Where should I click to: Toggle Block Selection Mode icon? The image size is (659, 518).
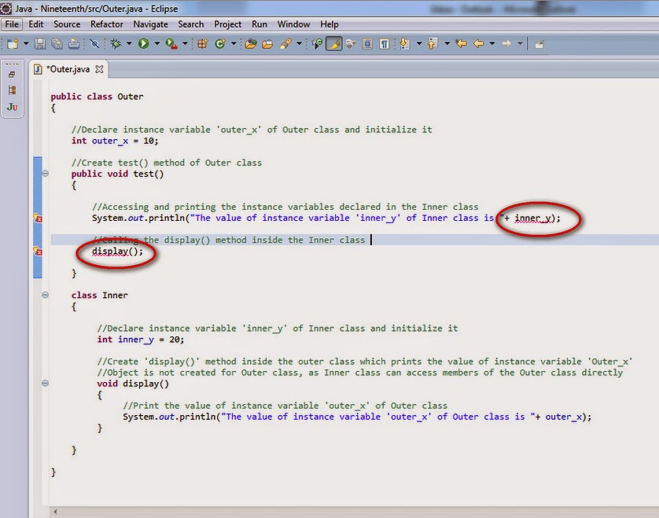point(367,44)
